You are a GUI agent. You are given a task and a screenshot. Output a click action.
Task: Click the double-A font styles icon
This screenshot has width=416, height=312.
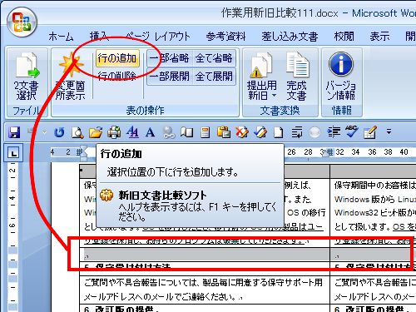tap(132, 132)
